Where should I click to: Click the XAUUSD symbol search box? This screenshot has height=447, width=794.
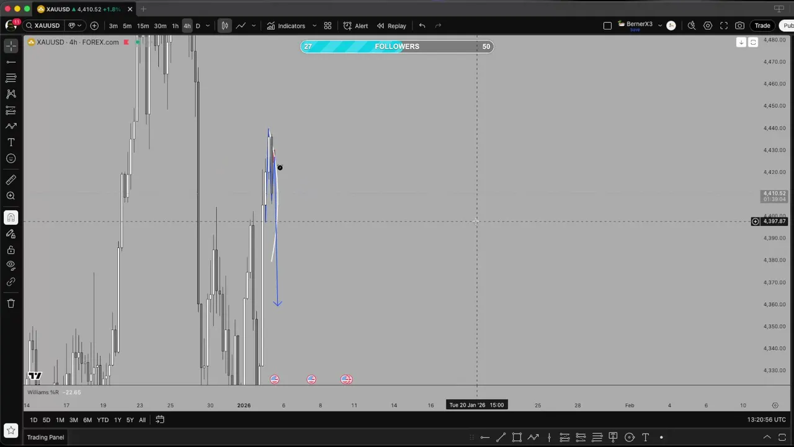[43, 25]
